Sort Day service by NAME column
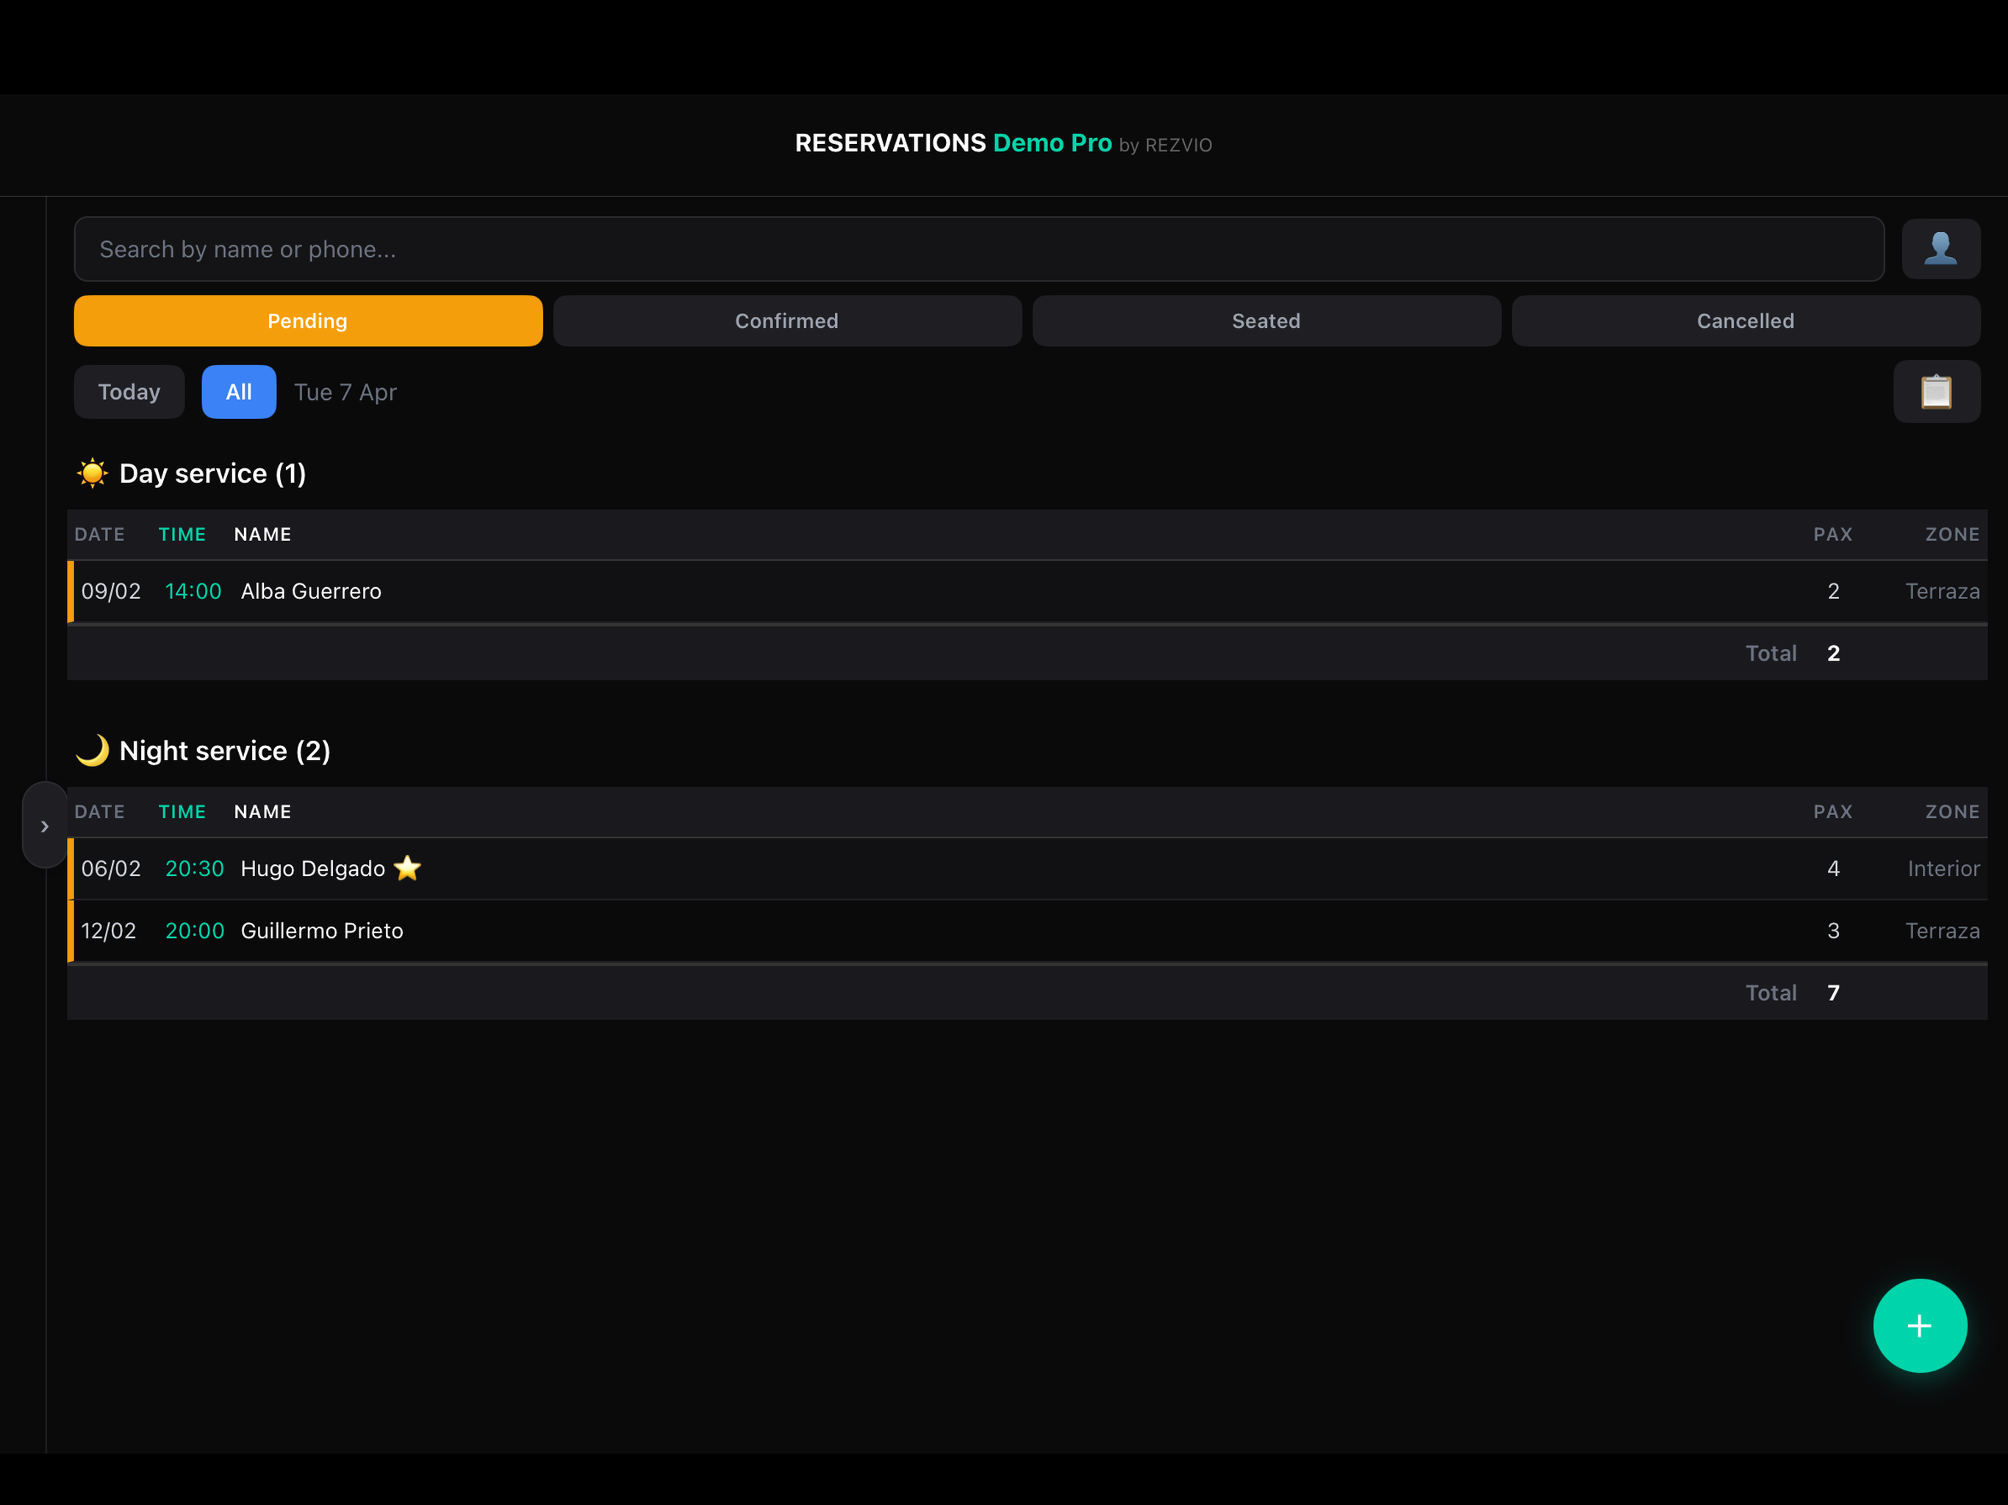 pos(262,534)
